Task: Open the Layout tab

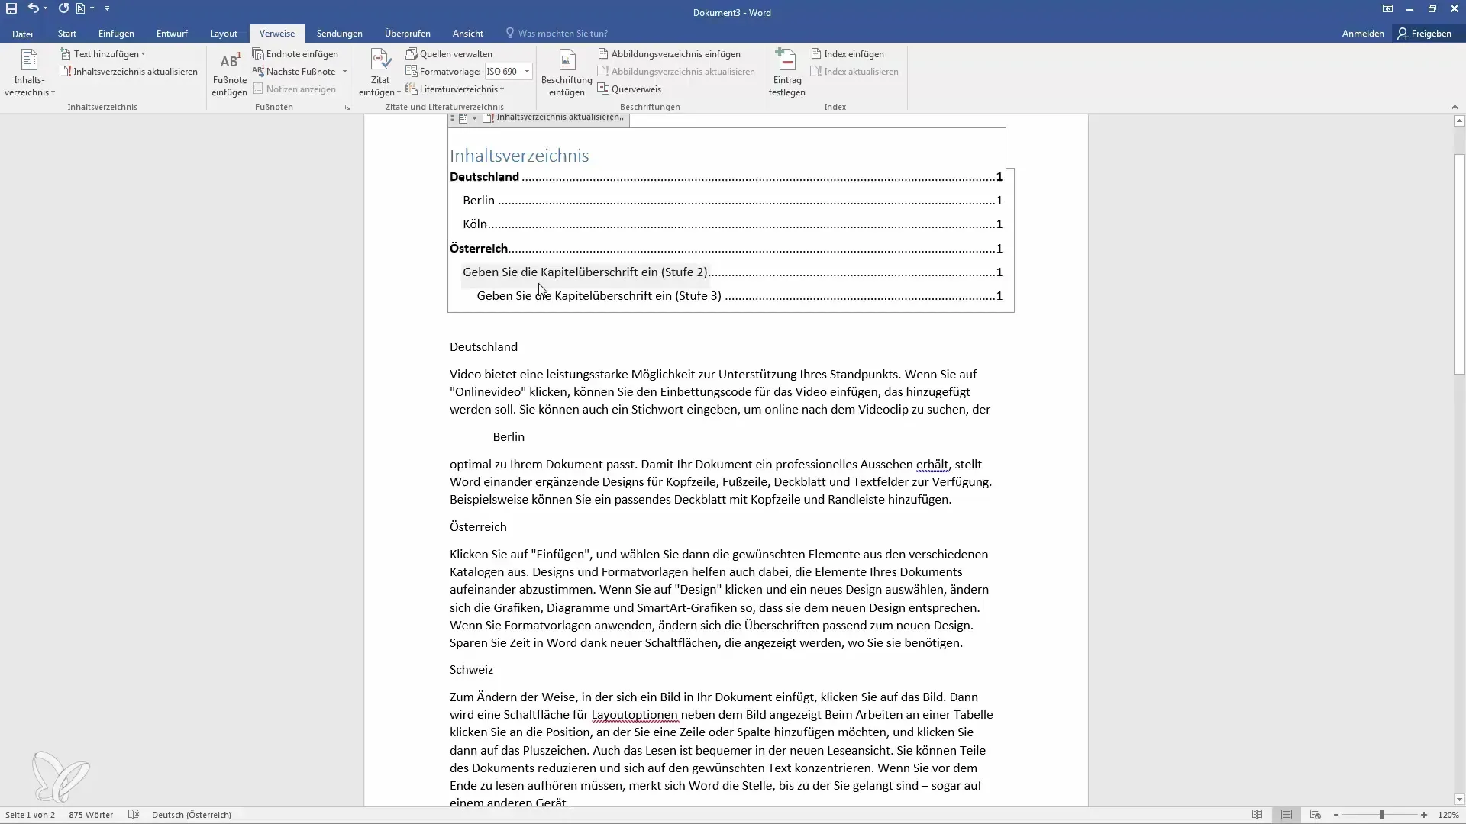Action: click(x=224, y=34)
